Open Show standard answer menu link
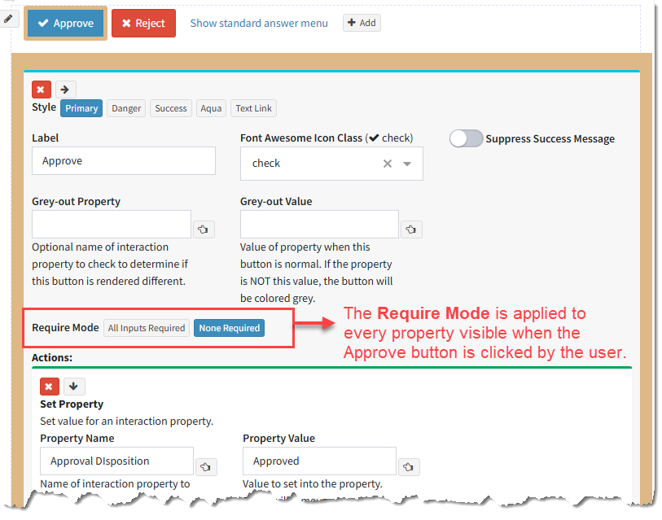Viewport: 662px width, 520px height. 259,24
